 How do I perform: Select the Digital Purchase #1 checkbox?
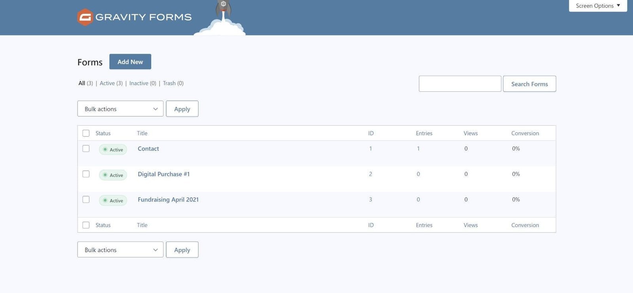(86, 174)
